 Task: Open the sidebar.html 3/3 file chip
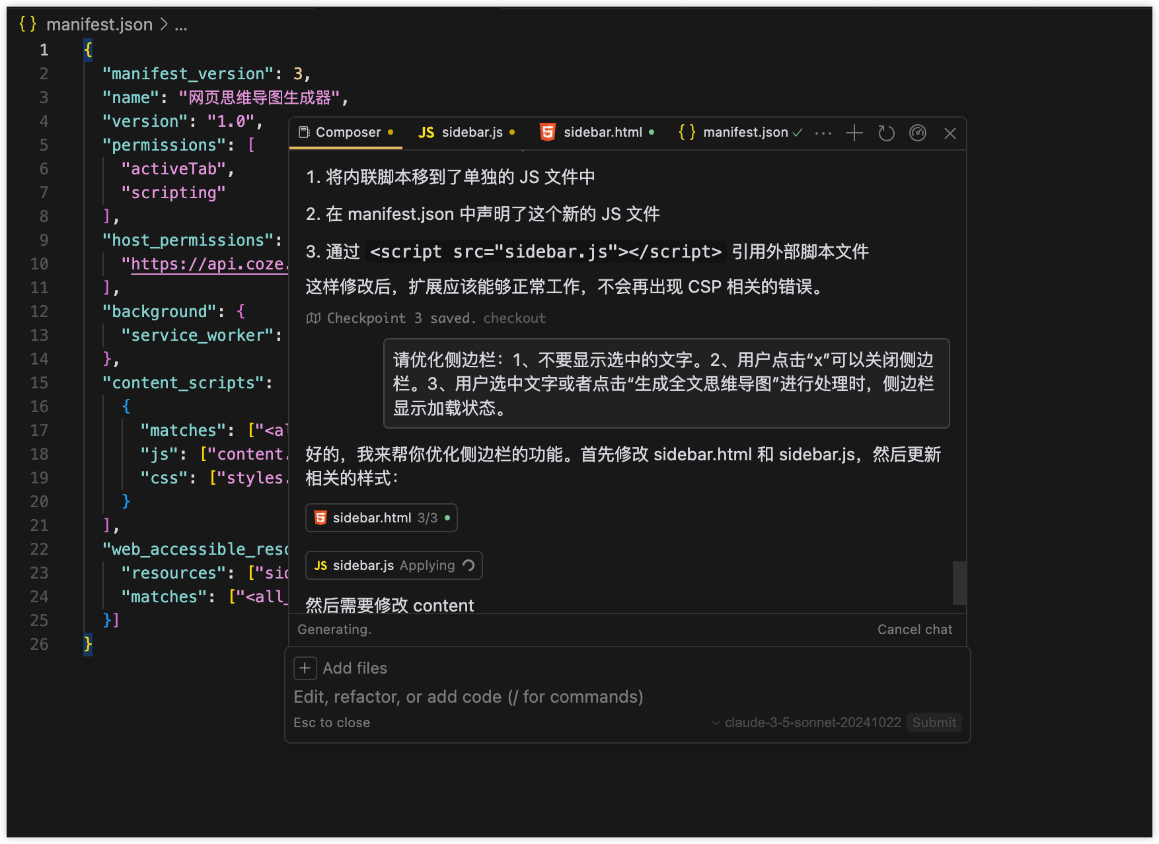click(381, 518)
